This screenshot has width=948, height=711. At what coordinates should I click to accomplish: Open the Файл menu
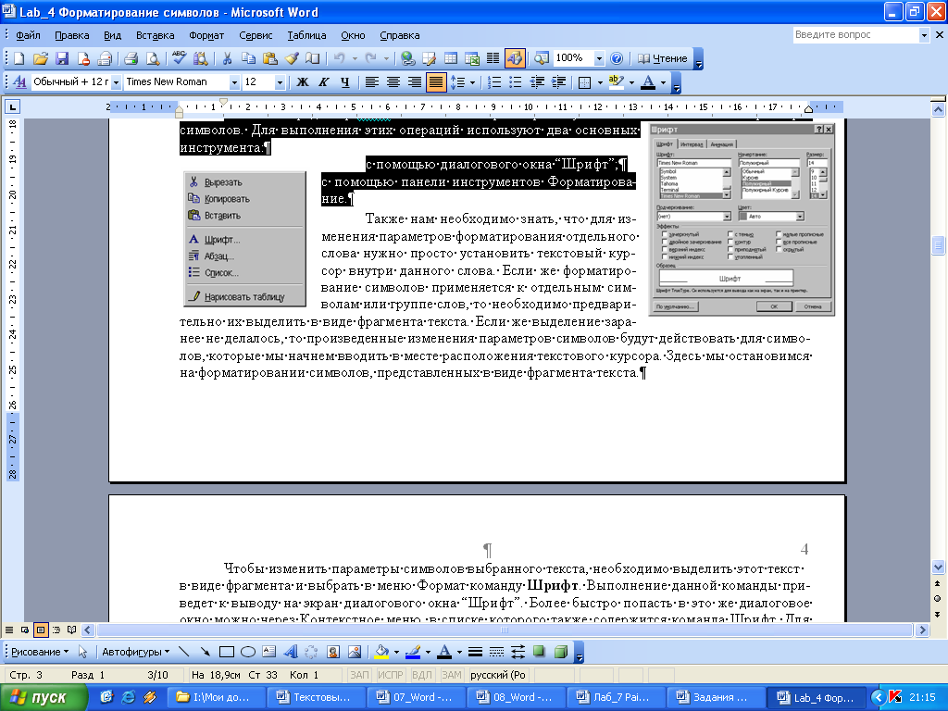28,35
